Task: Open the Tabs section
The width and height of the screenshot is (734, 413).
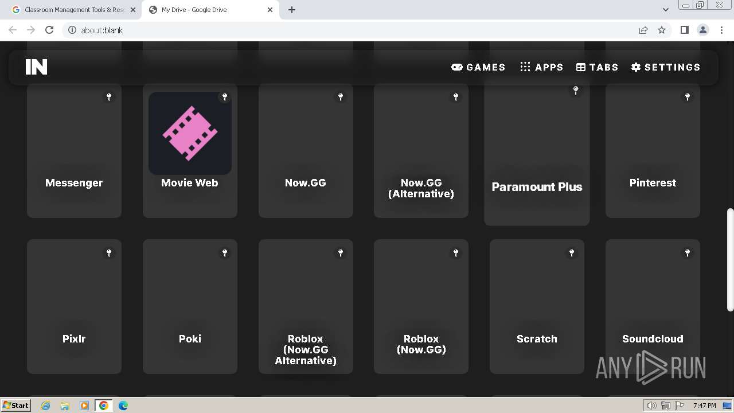Action: [597, 67]
